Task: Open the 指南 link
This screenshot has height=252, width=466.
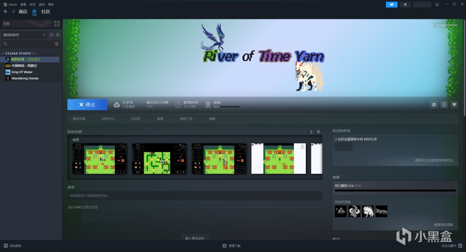Action: (160, 119)
